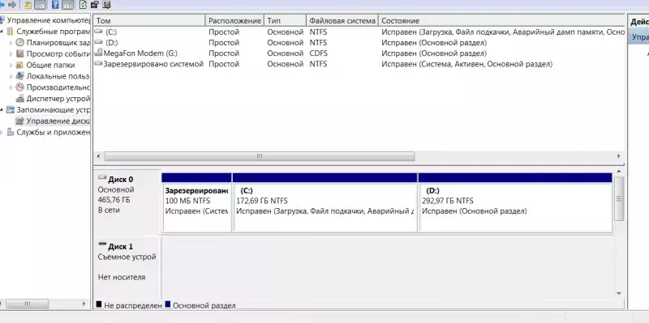The image size is (649, 323).
Task: Click the Refresh toolbar icon
Action: [83, 5]
